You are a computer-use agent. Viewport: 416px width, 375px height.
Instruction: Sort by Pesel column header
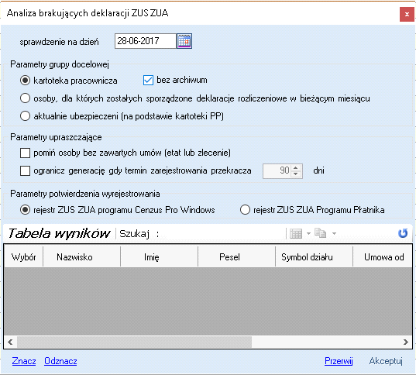pos(236,256)
